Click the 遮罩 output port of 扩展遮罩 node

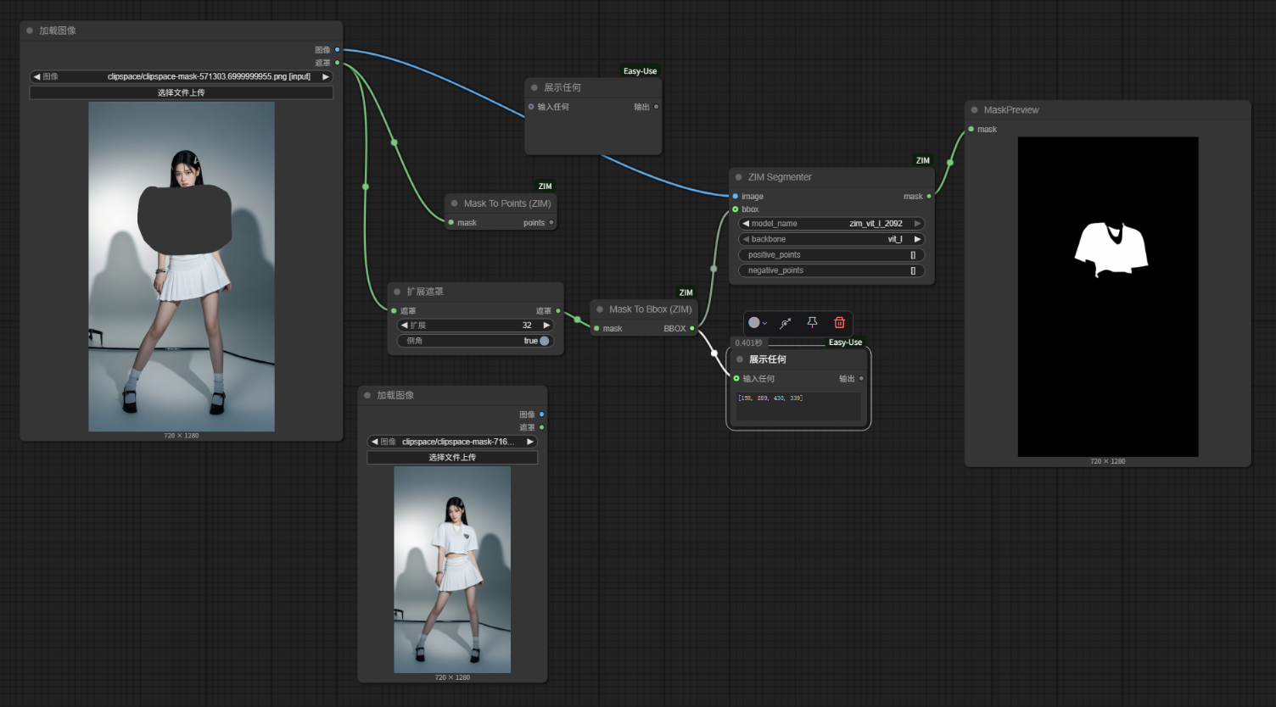pyautogui.click(x=558, y=311)
